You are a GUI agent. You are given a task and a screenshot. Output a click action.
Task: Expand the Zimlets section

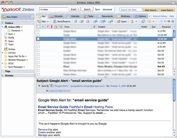[x=3, y=76]
